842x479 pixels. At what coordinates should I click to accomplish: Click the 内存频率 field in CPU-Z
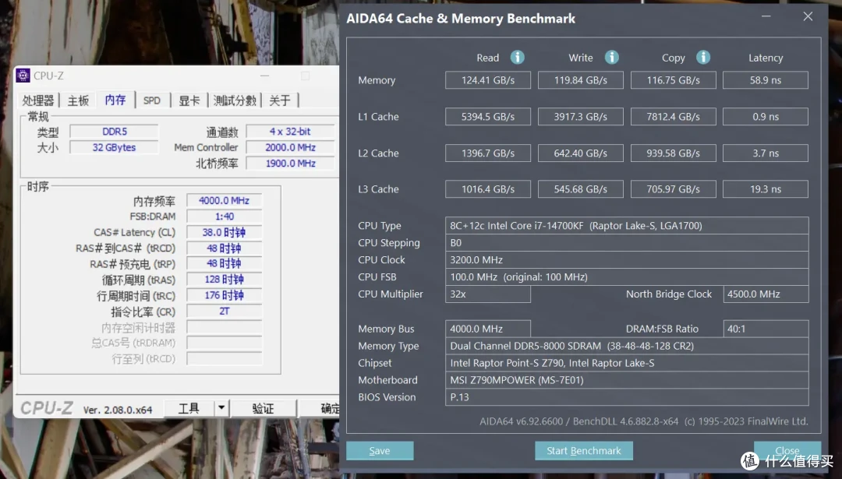tap(225, 200)
